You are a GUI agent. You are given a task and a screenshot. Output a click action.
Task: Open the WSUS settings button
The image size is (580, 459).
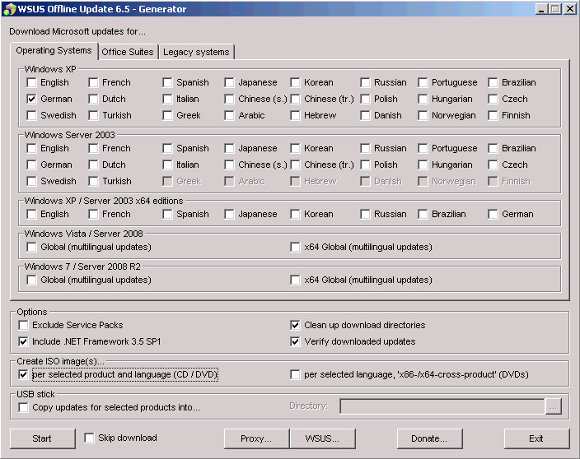click(x=322, y=438)
